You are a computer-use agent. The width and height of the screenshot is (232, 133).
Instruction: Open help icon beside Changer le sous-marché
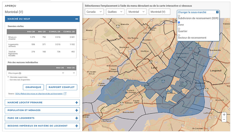click(x=217, y=12)
